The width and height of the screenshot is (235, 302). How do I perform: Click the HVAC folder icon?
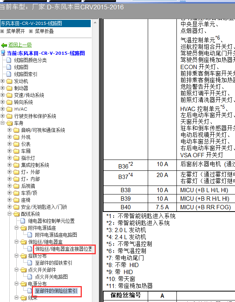click(9, 109)
